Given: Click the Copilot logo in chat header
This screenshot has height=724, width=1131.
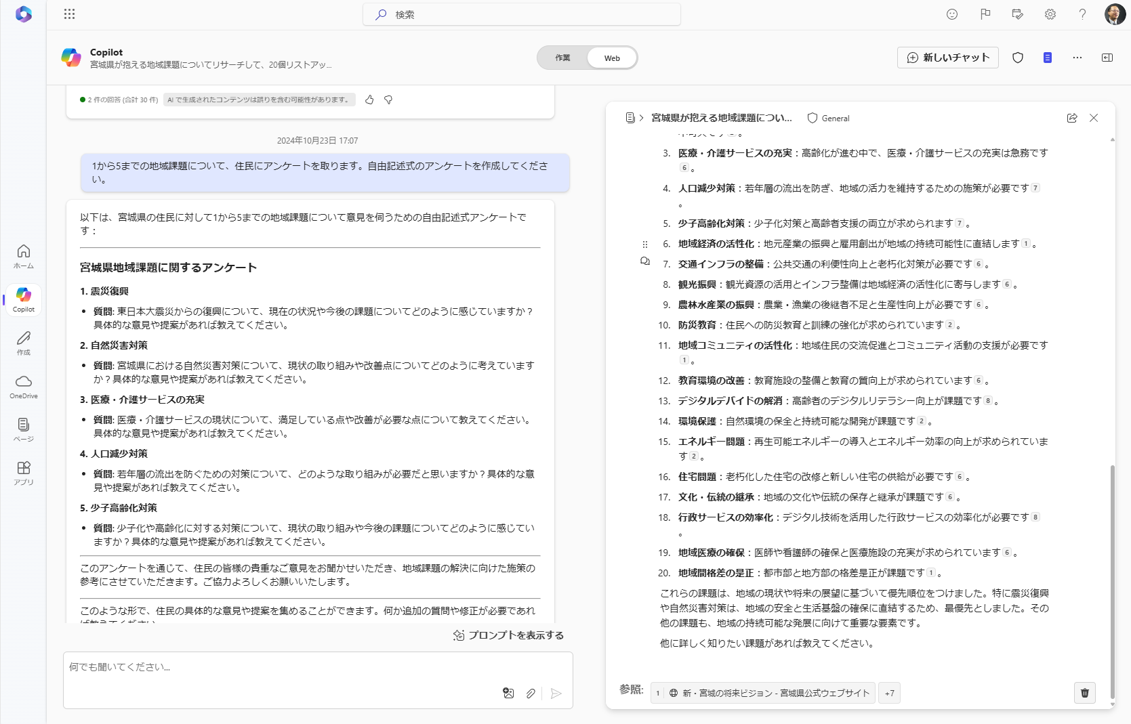Looking at the screenshot, I should pyautogui.click(x=71, y=58).
